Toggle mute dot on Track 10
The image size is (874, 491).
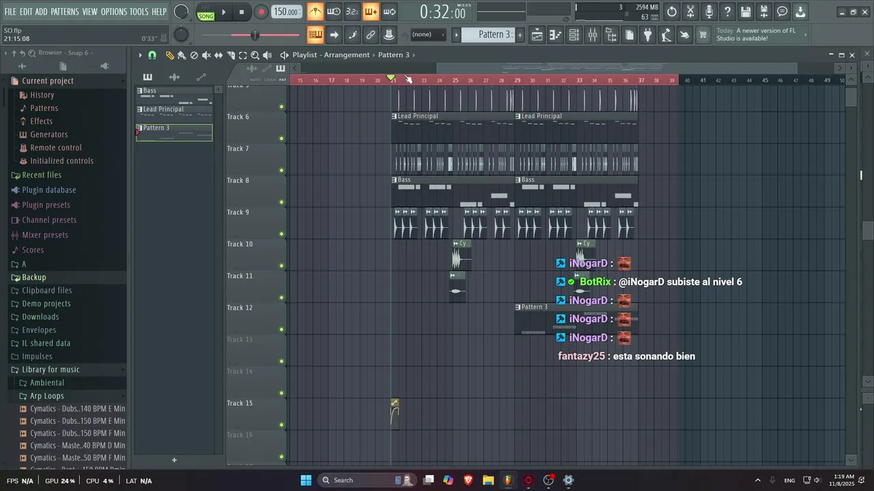pyautogui.click(x=281, y=266)
